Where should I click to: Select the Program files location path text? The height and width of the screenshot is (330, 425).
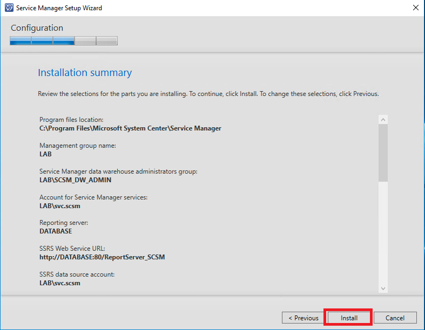[x=130, y=128]
